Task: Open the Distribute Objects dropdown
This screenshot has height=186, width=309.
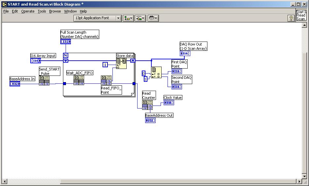Action: coord(140,18)
